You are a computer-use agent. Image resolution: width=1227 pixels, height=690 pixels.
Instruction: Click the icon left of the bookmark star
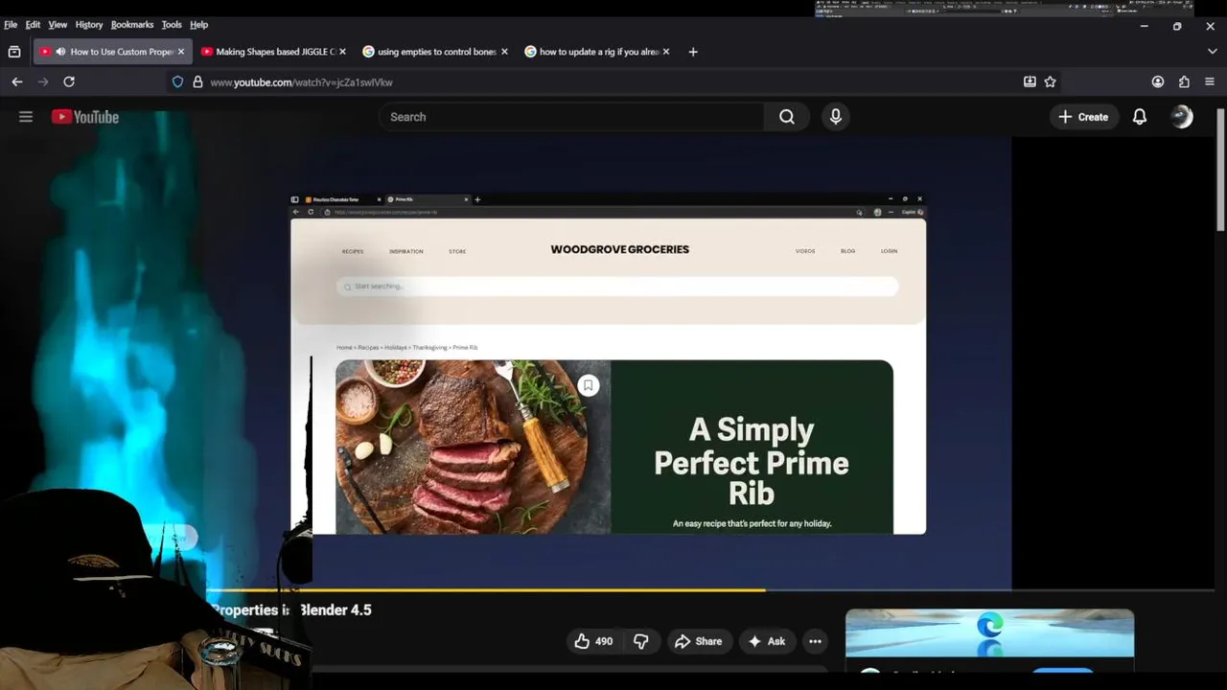click(1030, 82)
